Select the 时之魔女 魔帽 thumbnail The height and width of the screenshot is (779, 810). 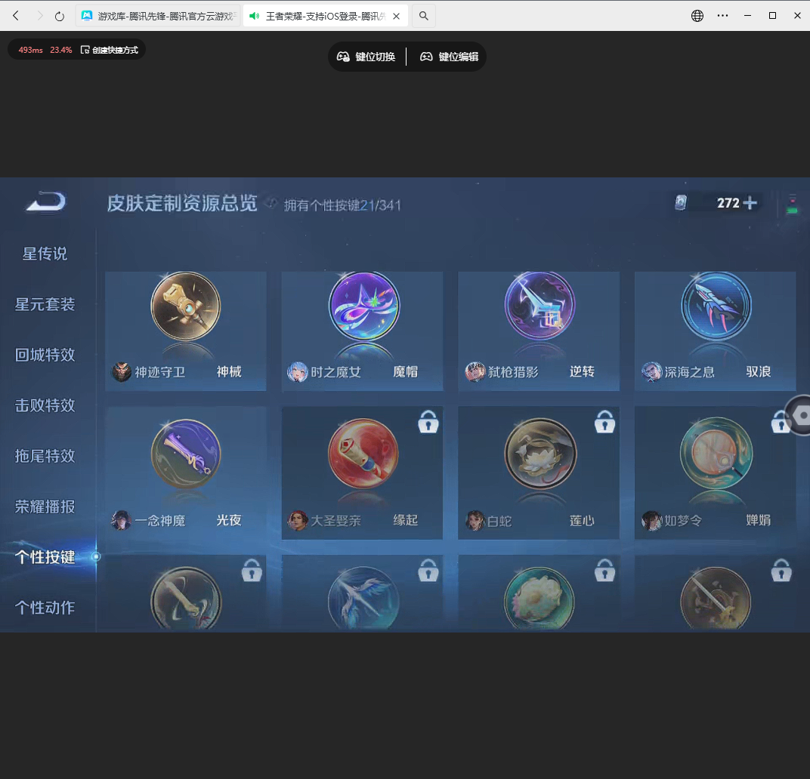[x=361, y=331]
